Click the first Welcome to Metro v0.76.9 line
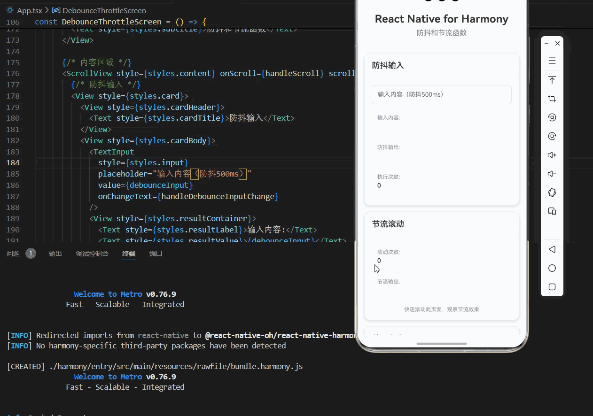 tap(125, 294)
